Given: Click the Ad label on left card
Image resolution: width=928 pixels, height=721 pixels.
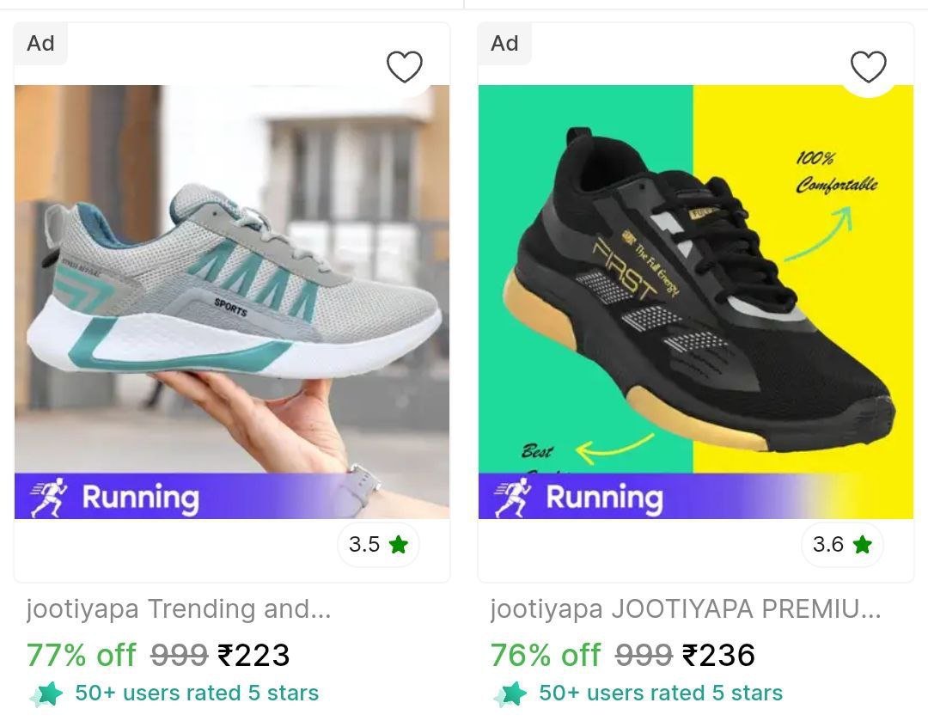Looking at the screenshot, I should point(40,43).
